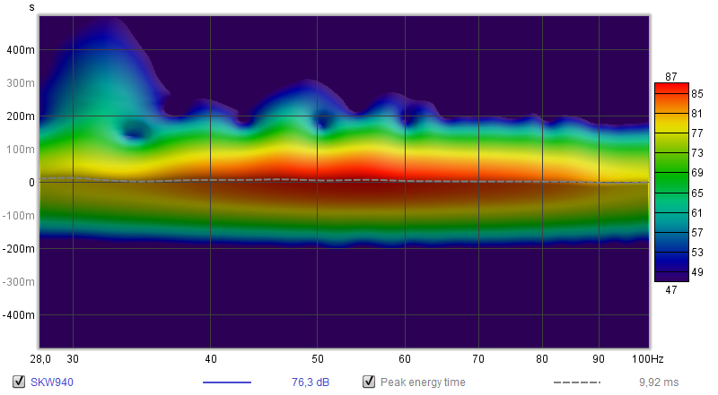Click the 28,0 frequency axis start label
This screenshot has height=395, width=718.
[40, 359]
